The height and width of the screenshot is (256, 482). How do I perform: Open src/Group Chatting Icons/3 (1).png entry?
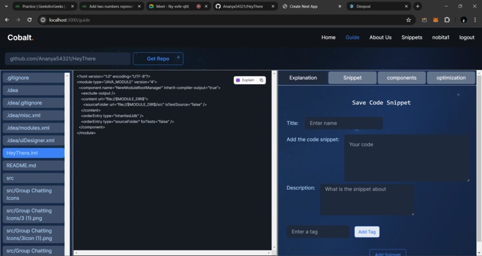(x=33, y=214)
